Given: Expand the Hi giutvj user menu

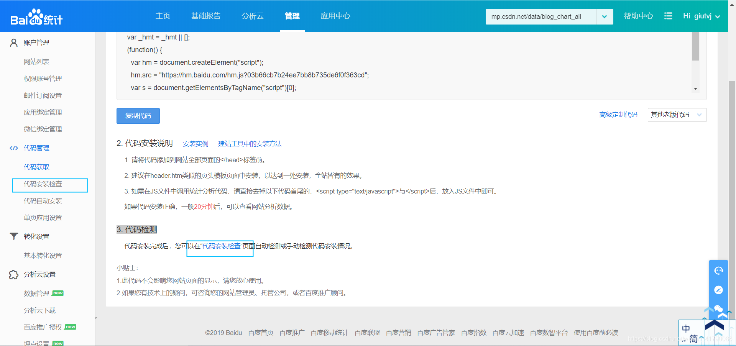Looking at the screenshot, I should coord(701,16).
